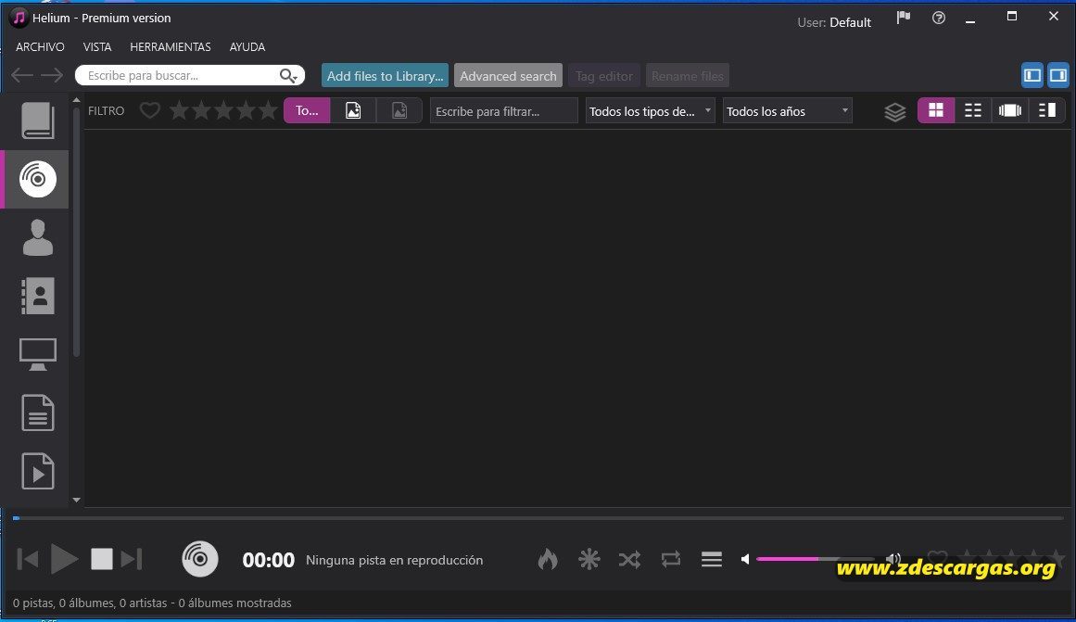Screen dimensions: 1076x622
Task: Play the current track
Action: [x=65, y=560]
